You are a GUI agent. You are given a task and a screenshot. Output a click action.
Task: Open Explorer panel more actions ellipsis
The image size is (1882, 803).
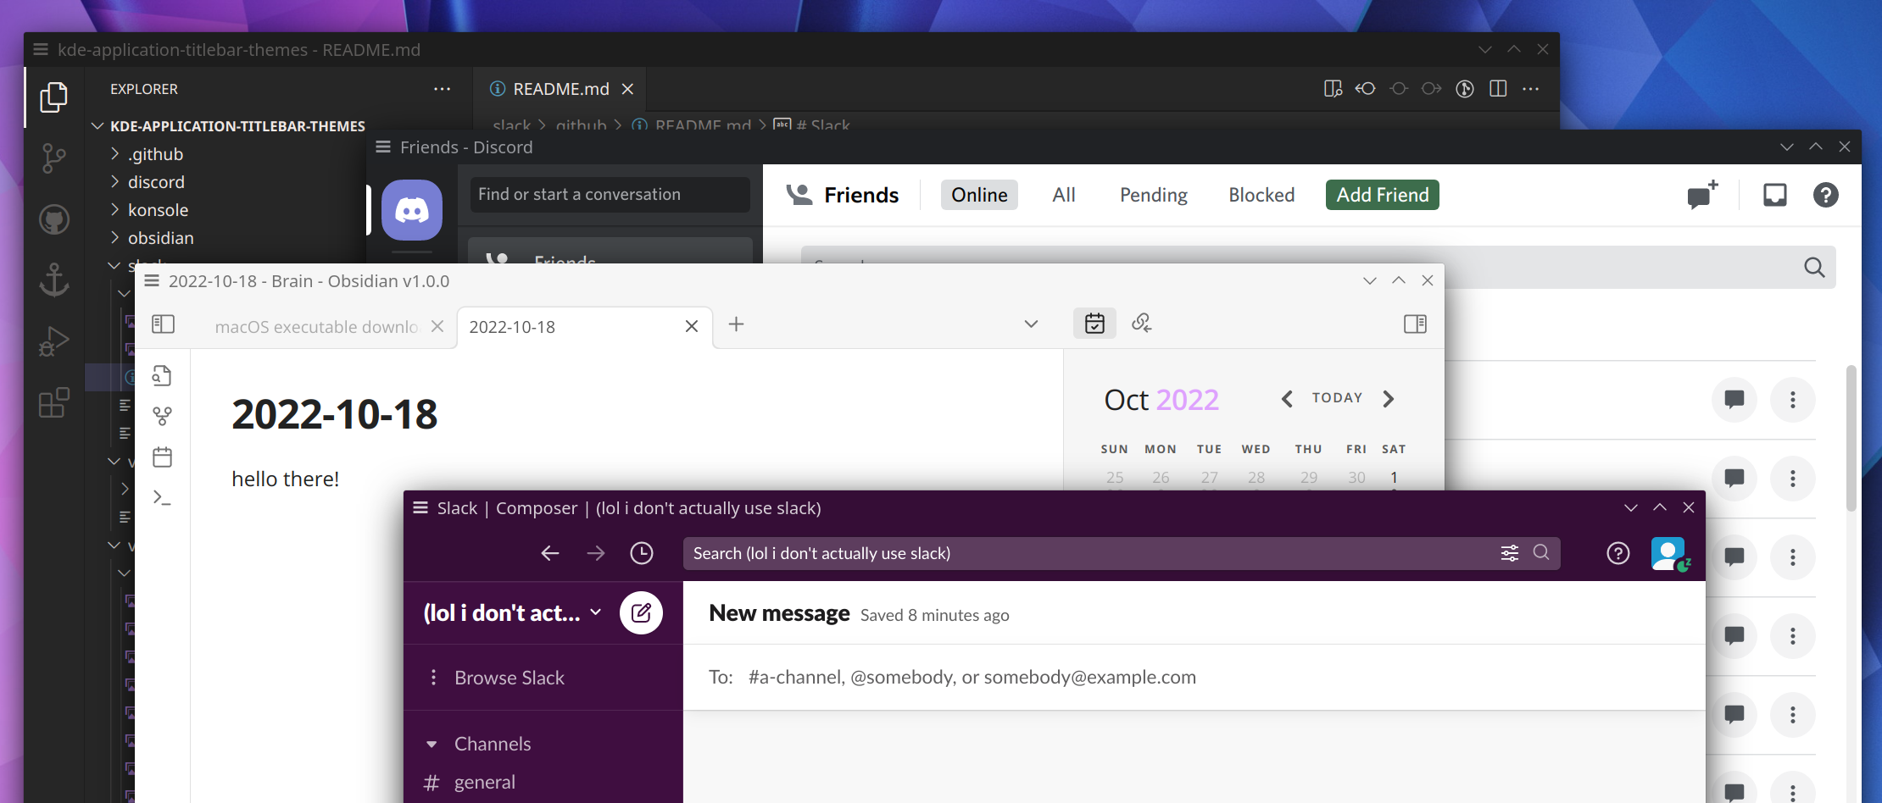tap(442, 89)
